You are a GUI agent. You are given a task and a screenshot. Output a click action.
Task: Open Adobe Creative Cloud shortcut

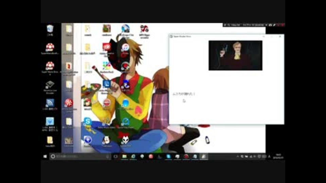[x=106, y=47]
